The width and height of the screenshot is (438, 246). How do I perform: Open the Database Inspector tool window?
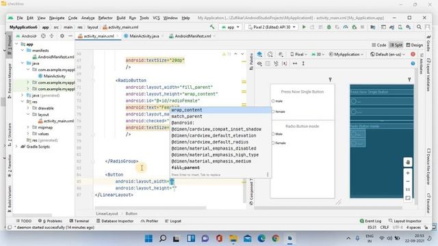115,221
